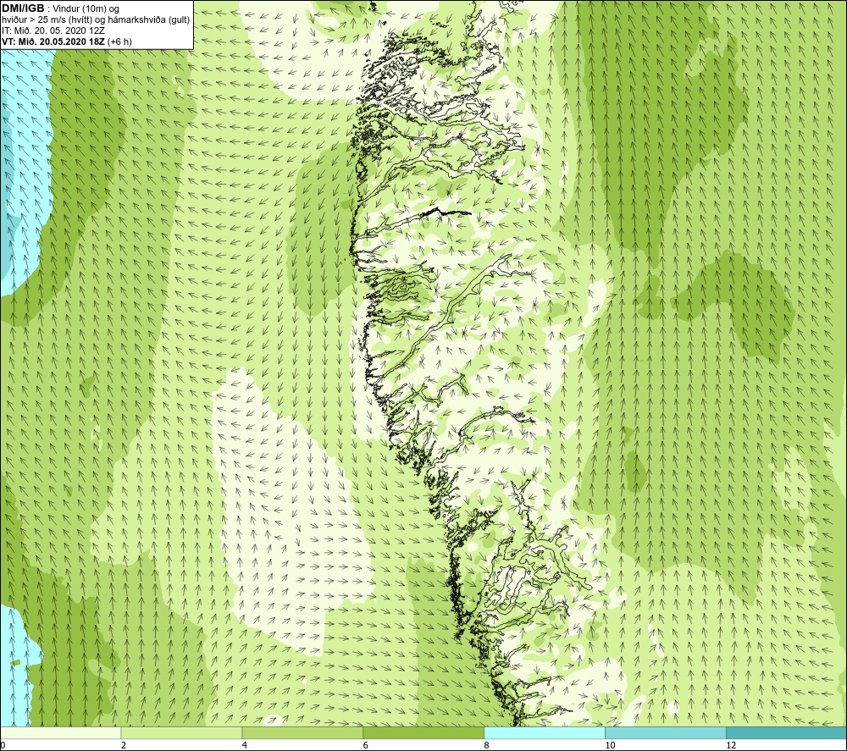Click the legend scale label '12'
847x751 pixels.
(x=731, y=746)
